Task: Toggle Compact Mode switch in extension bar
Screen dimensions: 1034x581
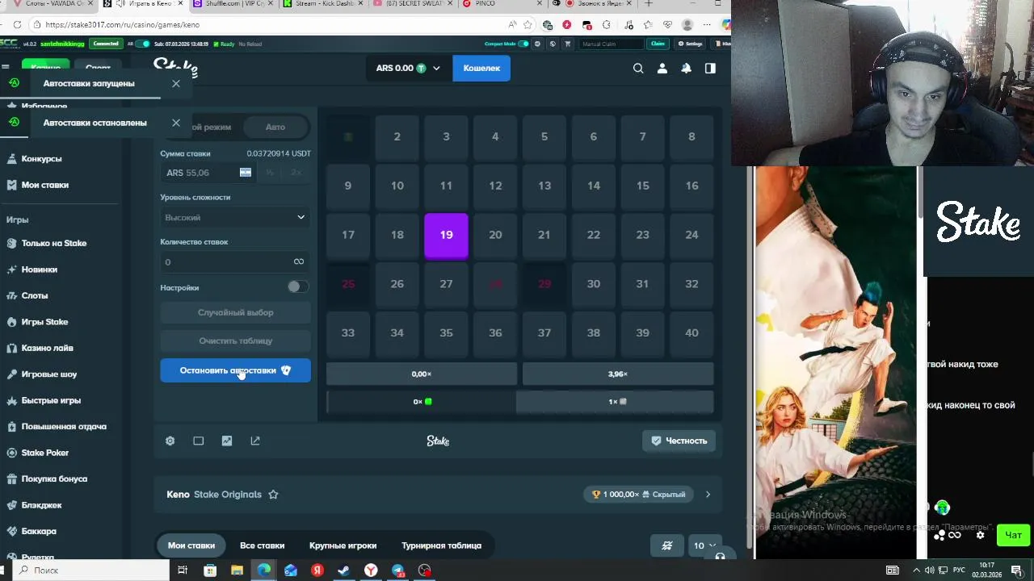Action: click(523, 44)
